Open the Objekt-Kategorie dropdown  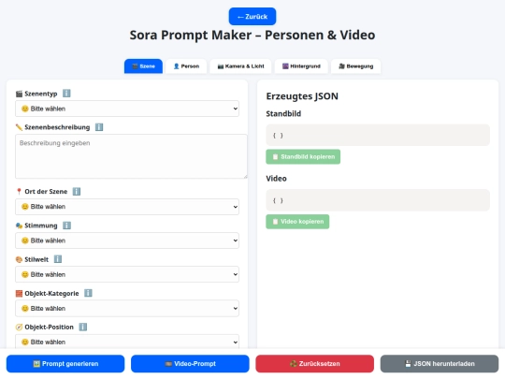coord(127,308)
